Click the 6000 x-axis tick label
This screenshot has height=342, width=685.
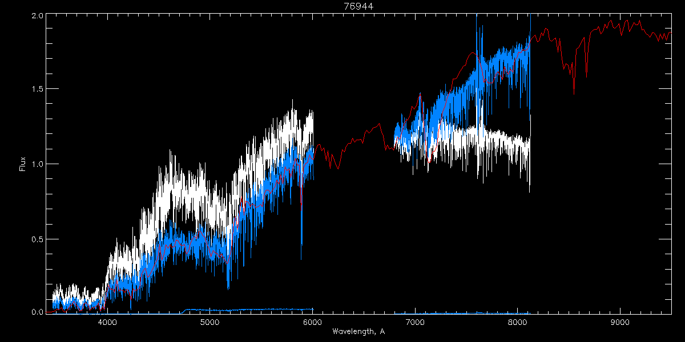(312, 322)
